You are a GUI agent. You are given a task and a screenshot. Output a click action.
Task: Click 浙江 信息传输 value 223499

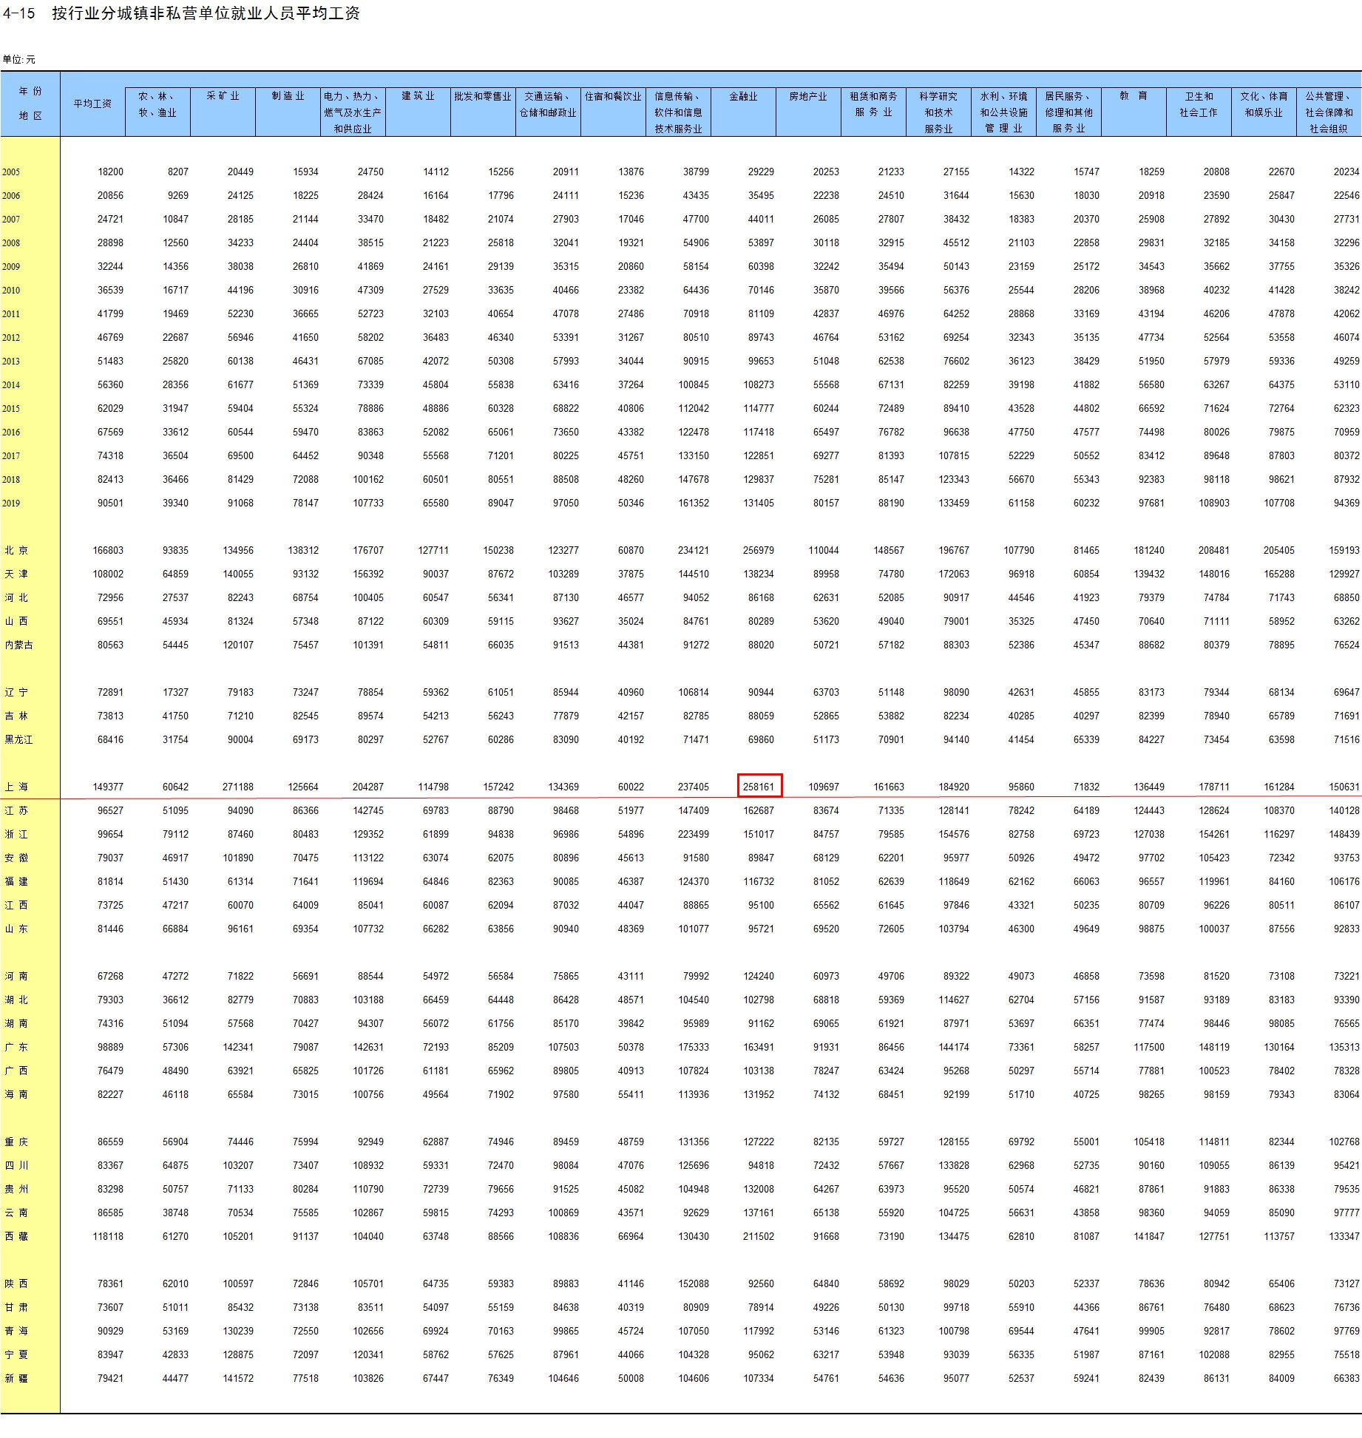point(694,835)
